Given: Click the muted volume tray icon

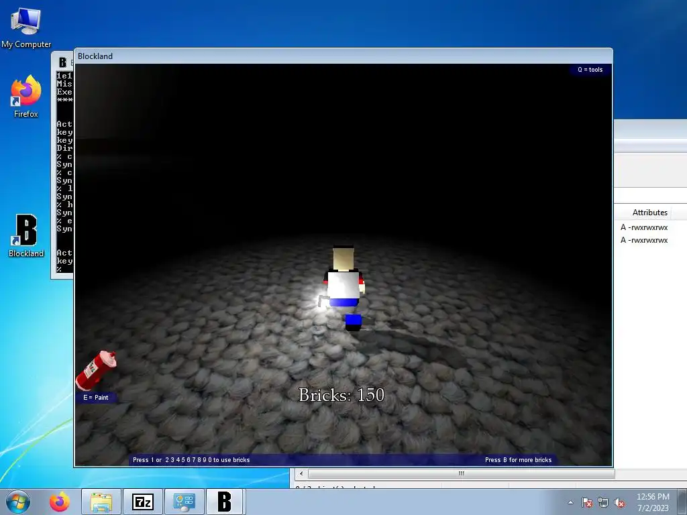Looking at the screenshot, I should pyautogui.click(x=619, y=503).
